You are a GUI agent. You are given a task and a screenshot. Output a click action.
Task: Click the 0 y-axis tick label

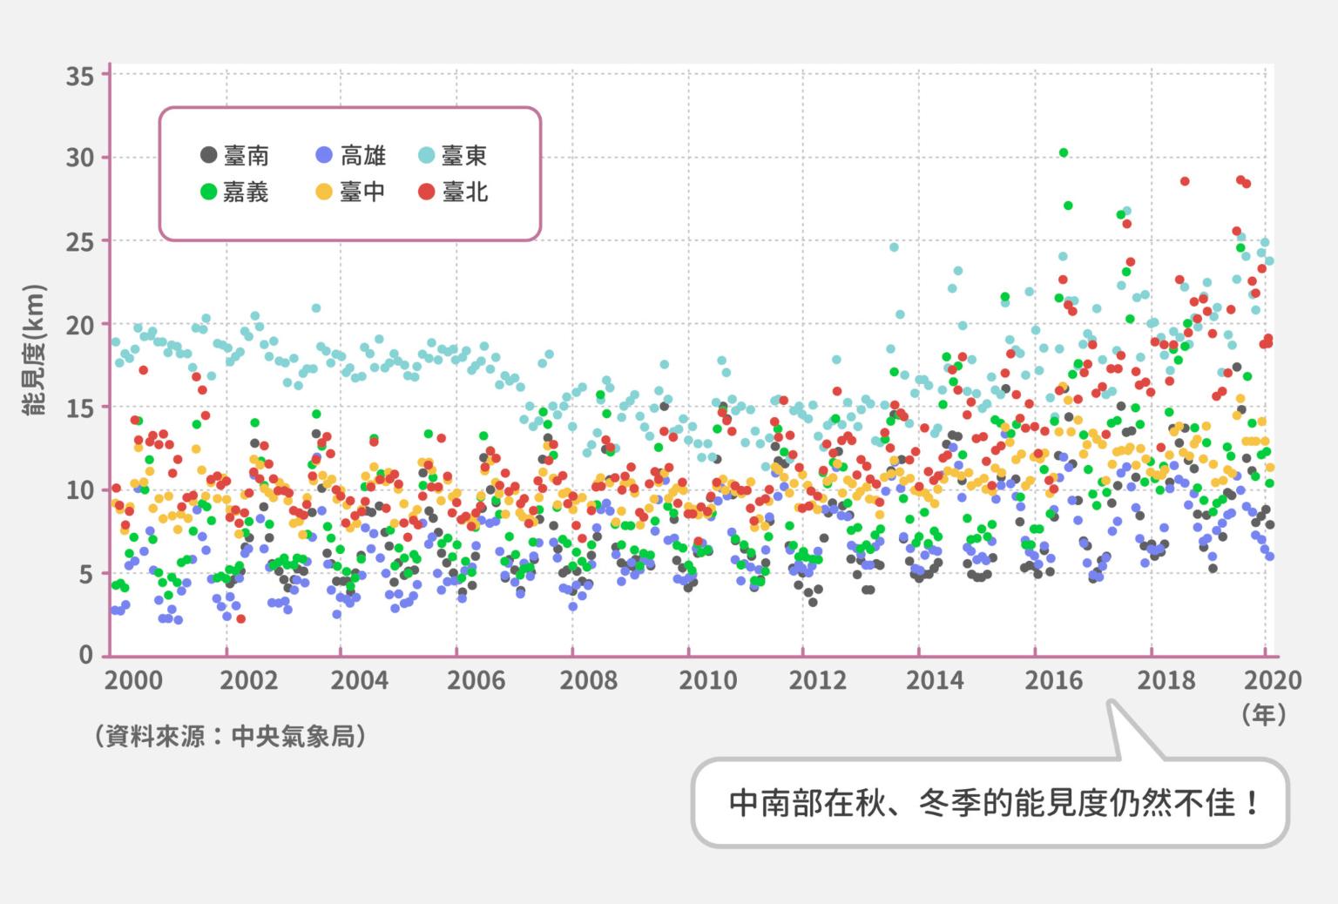(86, 655)
